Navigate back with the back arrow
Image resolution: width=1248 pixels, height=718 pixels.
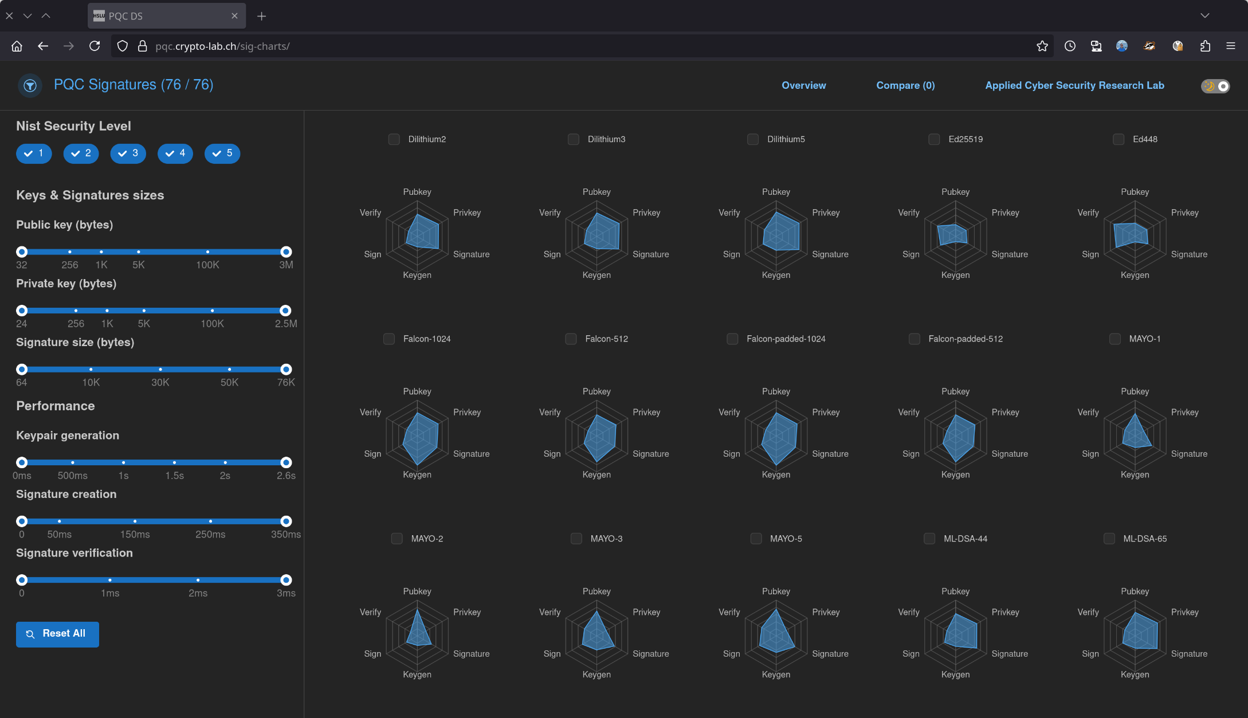(42, 46)
